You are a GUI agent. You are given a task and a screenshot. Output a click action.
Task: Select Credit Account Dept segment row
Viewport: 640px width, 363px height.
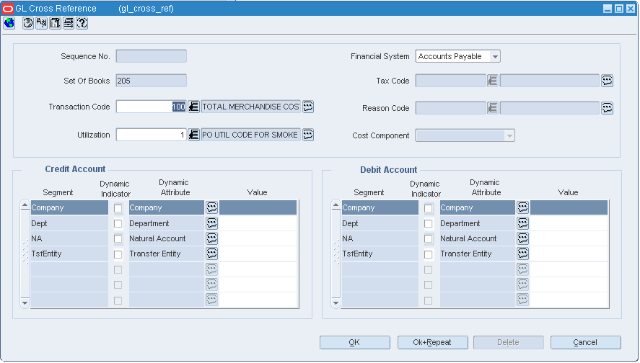click(x=69, y=223)
